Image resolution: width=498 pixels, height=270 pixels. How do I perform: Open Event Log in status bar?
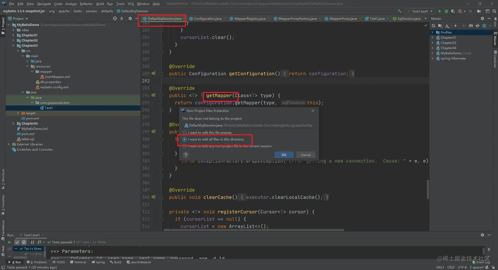[x=481, y=262]
